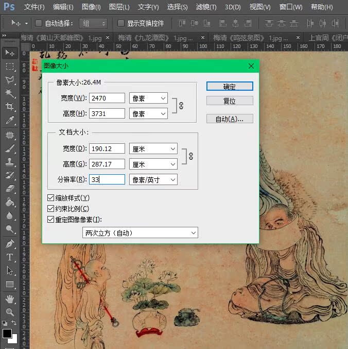Open the 图像(I) menu

(x=91, y=7)
